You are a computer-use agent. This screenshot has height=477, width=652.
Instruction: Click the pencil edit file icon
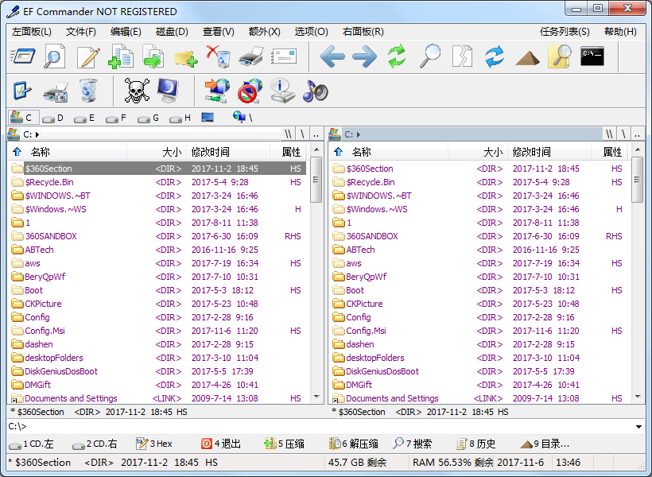pos(88,56)
